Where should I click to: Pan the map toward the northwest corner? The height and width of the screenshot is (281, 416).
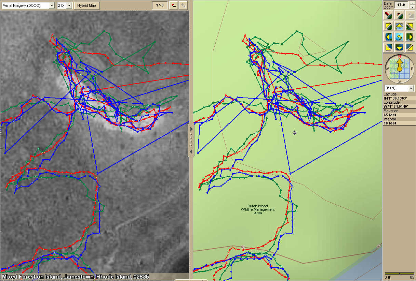pyautogui.click(x=388, y=26)
